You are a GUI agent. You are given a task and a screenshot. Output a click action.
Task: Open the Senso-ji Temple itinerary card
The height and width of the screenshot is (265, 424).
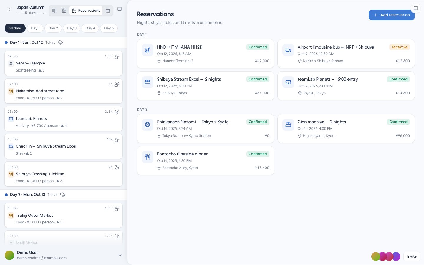(64, 63)
